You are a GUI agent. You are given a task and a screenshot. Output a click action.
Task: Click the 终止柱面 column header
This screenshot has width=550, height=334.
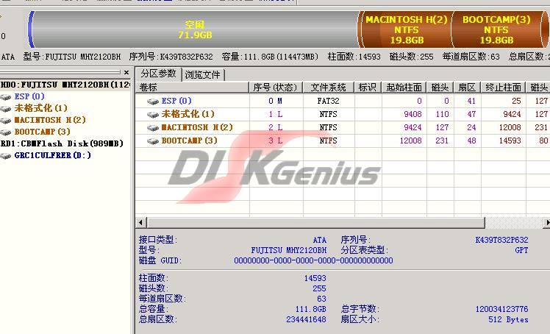[504, 88]
